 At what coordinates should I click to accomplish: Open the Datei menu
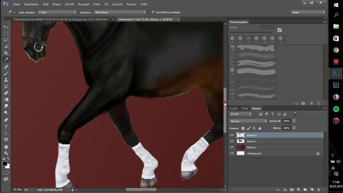click(x=17, y=4)
